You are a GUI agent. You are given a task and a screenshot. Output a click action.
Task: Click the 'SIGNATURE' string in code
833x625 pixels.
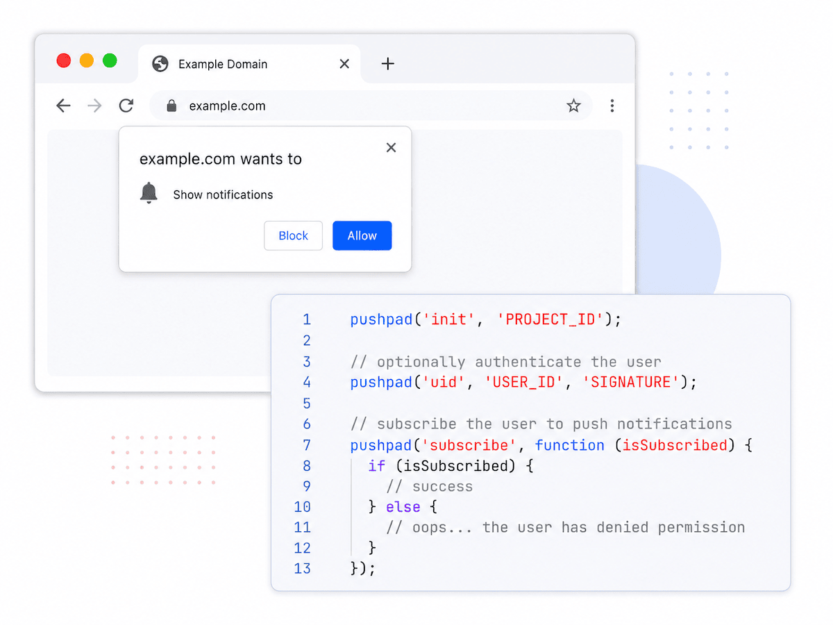[630, 382]
